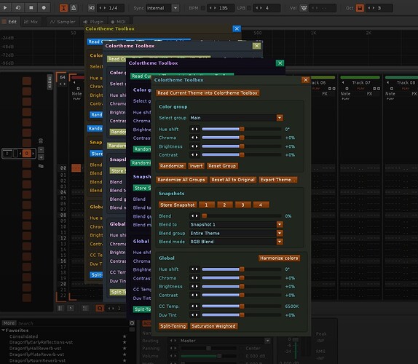Click the plus icon in sequencer
The height and width of the screenshot is (364, 418).
point(41,157)
